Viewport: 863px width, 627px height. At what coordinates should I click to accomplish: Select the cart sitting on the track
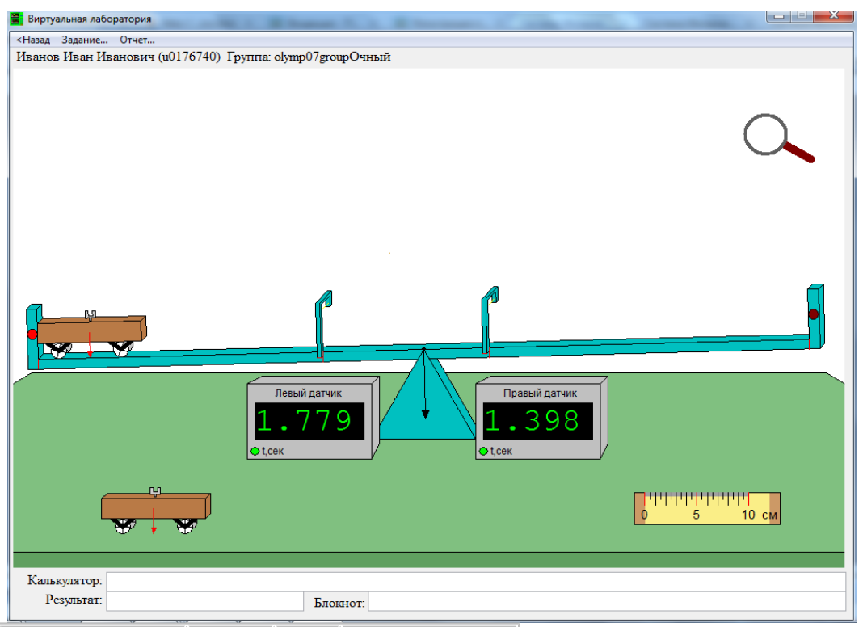point(92,335)
